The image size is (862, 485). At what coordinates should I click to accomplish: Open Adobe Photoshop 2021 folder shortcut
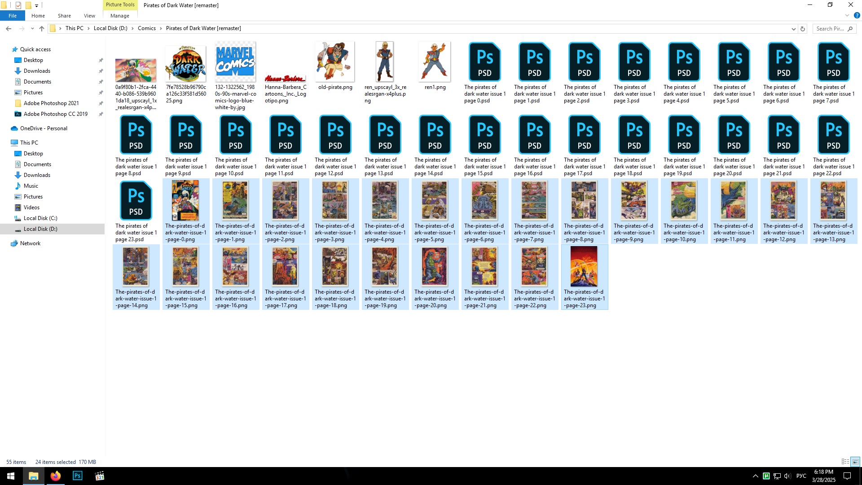51,103
